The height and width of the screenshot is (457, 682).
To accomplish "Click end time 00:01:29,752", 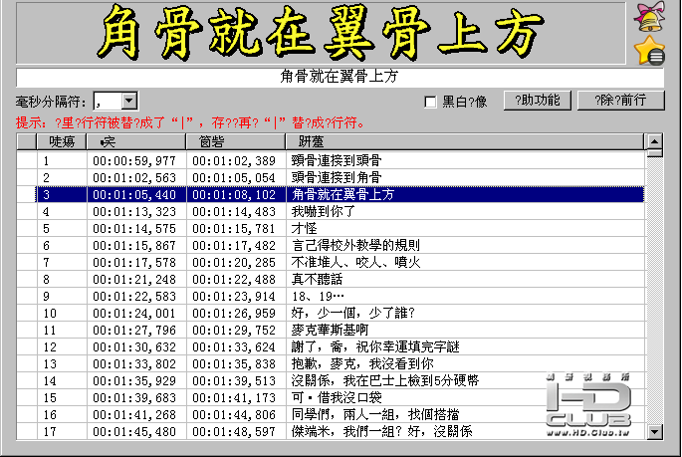I will coord(234,331).
